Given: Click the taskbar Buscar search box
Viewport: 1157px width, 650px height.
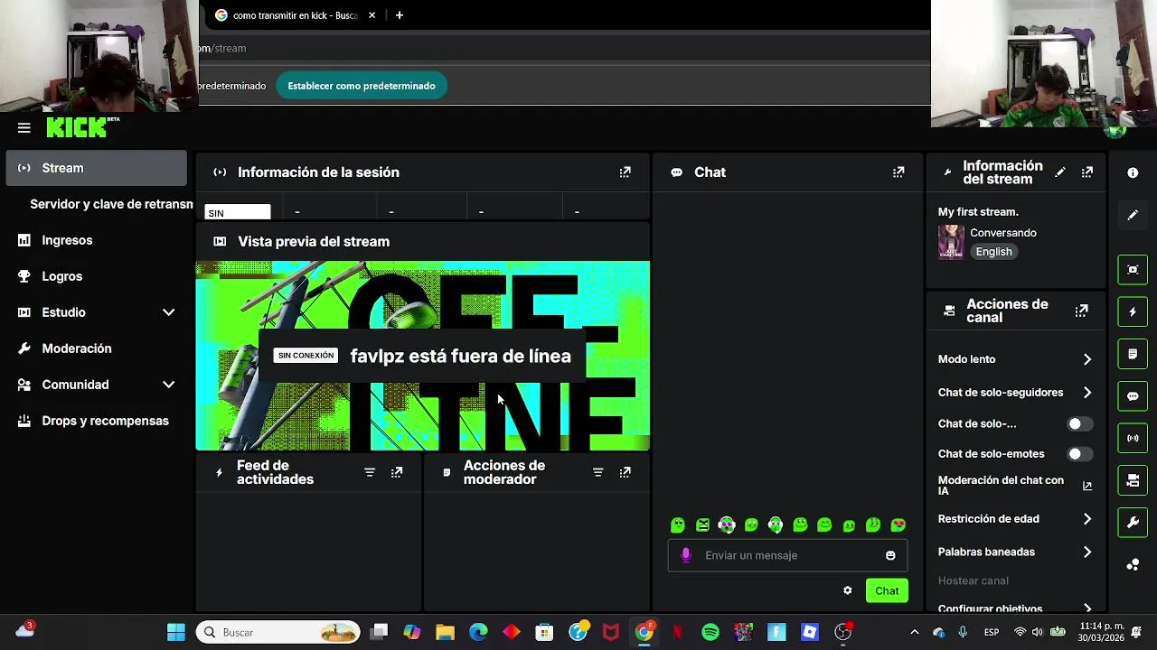Looking at the screenshot, I should pos(278,632).
